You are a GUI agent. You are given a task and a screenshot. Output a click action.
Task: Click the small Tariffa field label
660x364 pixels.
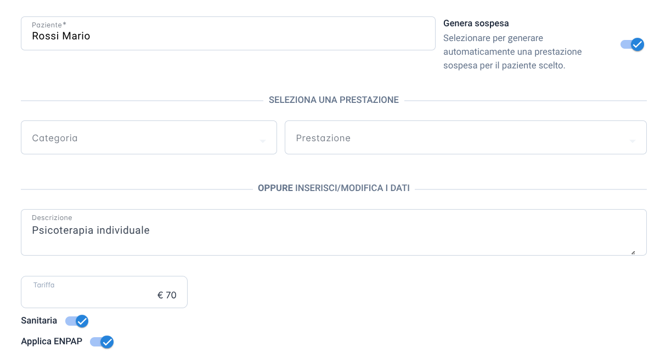[44, 285]
